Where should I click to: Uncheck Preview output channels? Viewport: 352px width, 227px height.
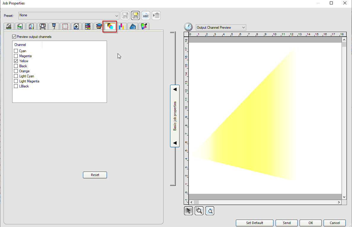(14, 36)
